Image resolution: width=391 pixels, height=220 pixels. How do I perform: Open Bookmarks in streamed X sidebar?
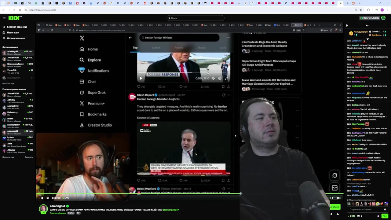(93, 114)
